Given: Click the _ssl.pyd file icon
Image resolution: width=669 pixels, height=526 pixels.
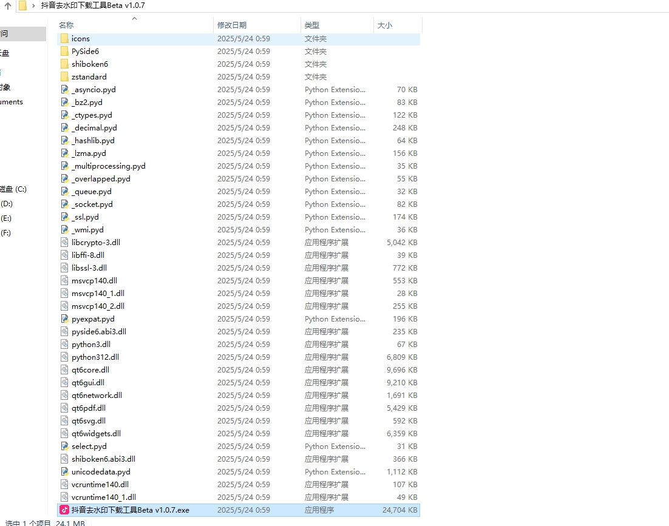Looking at the screenshot, I should 64,217.
